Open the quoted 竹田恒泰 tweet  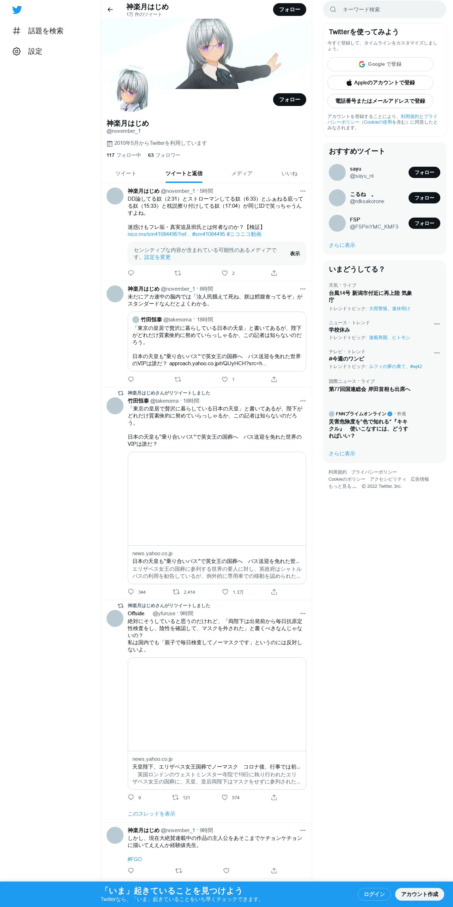[x=217, y=341]
